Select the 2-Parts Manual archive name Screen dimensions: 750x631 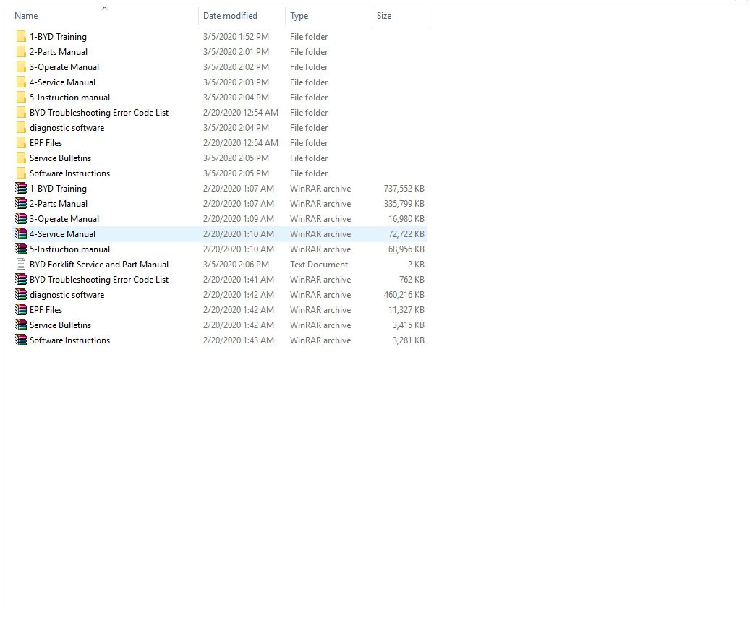click(x=59, y=204)
